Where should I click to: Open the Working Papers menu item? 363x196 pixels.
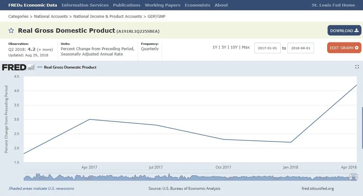pos(162,5)
